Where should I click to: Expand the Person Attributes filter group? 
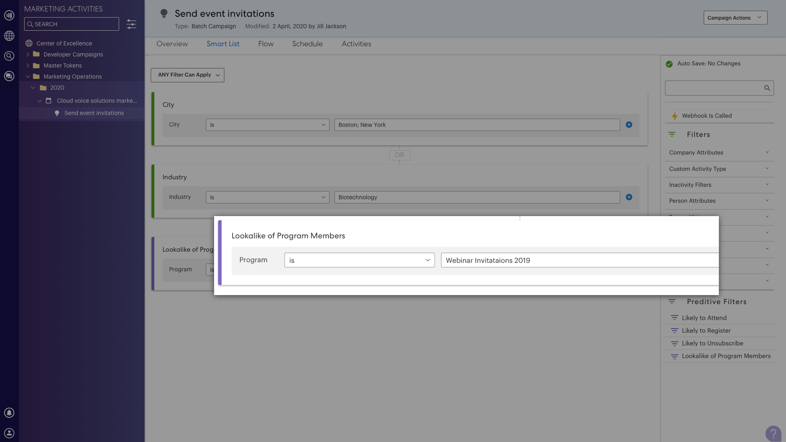(767, 201)
